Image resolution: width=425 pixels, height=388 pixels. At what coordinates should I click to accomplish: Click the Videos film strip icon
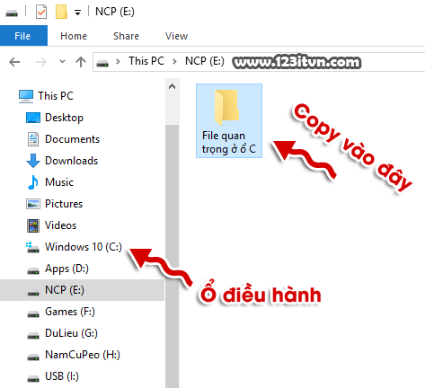point(33,225)
